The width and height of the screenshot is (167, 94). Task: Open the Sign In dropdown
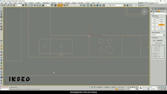(x=143, y=3)
